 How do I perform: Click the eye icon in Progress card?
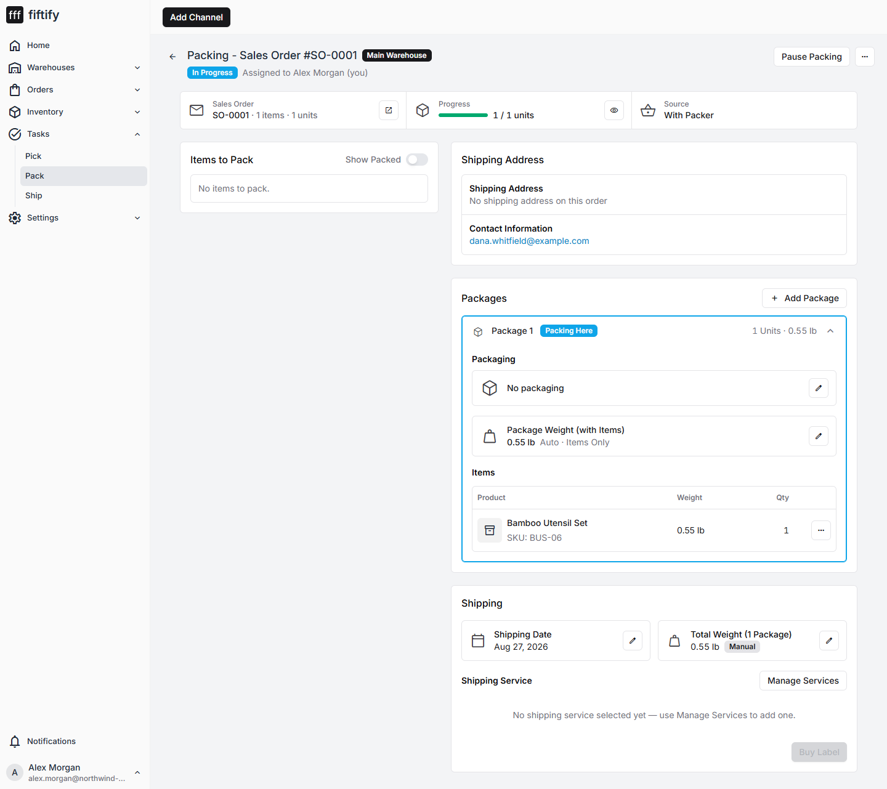click(614, 110)
